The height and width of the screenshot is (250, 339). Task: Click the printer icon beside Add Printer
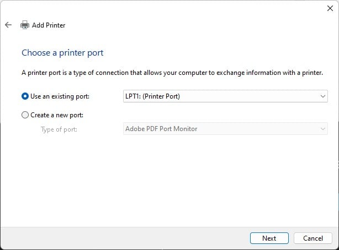(x=25, y=25)
